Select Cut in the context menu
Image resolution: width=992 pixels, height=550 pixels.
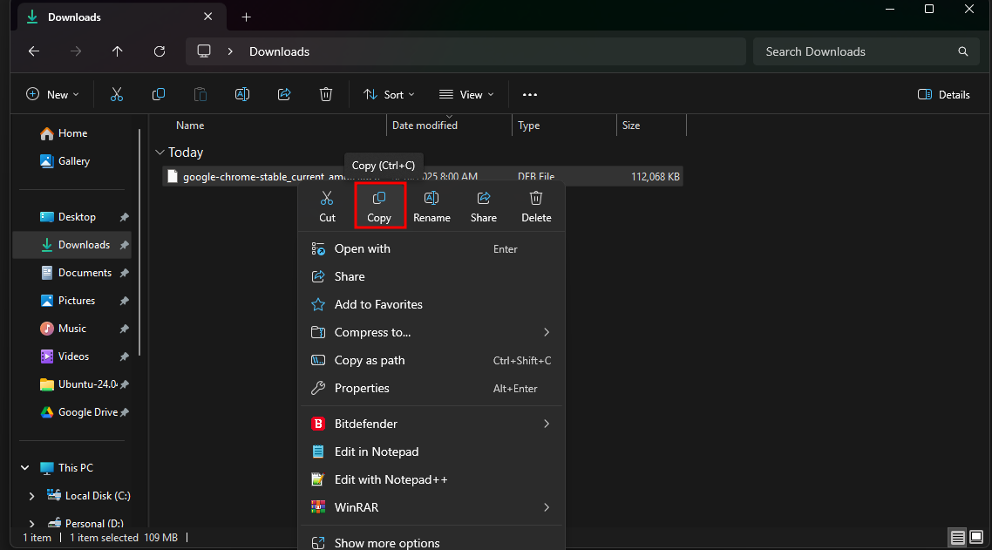pos(327,207)
